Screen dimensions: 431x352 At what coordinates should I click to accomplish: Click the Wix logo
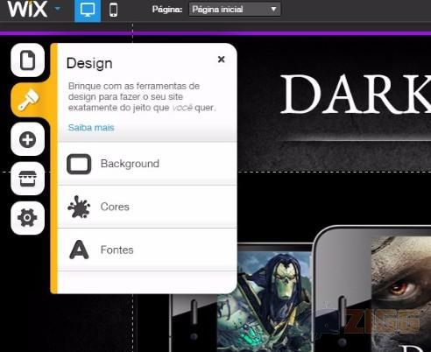[27, 9]
